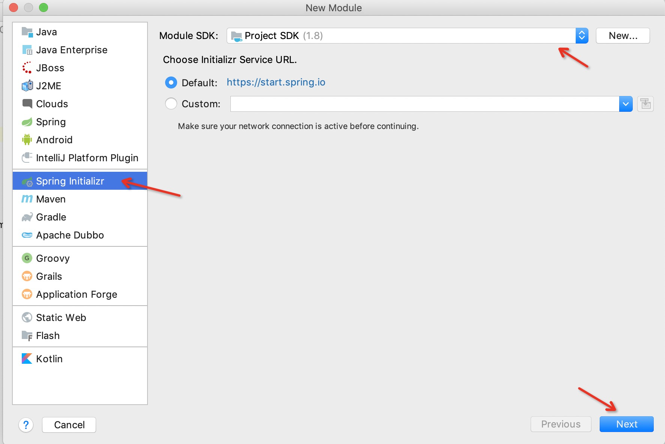Choose the Flash folder icon
The height and width of the screenshot is (444, 665).
pos(27,336)
